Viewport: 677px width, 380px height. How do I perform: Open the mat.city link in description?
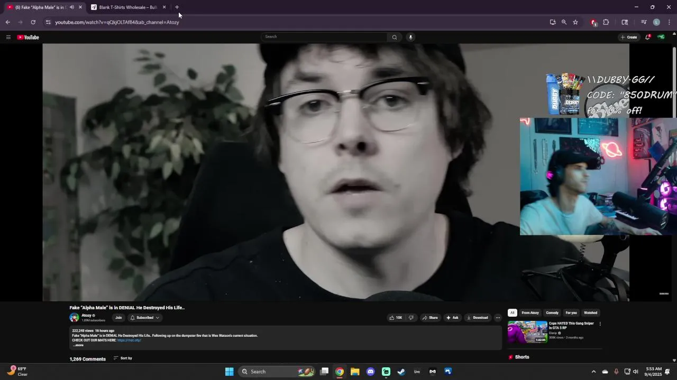(129, 340)
